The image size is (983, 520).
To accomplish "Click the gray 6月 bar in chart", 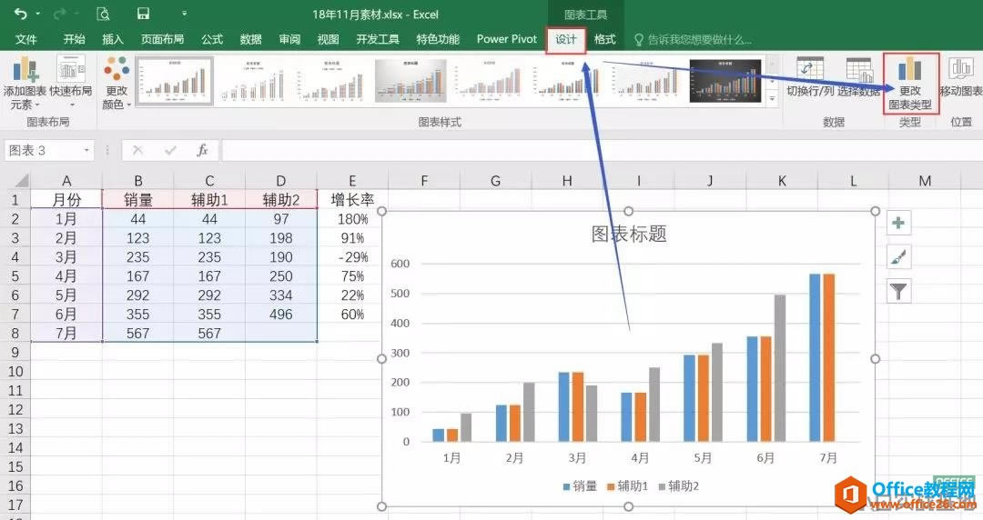I will pyautogui.click(x=780, y=368).
